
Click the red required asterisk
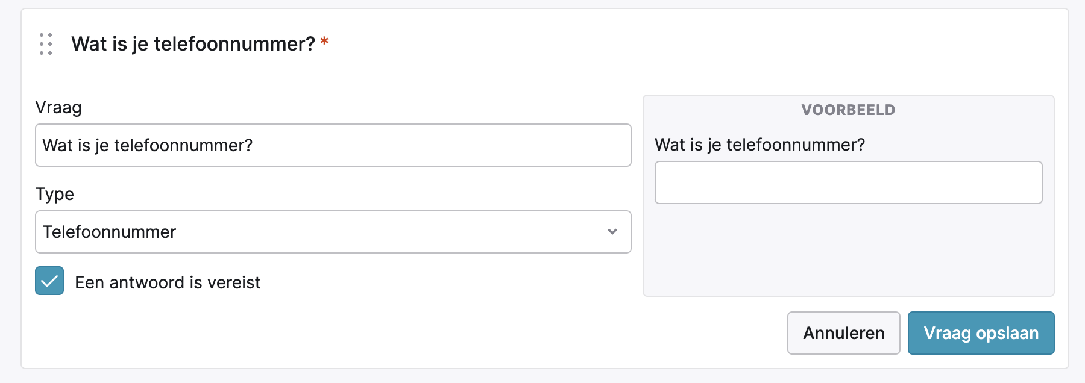pos(324,41)
